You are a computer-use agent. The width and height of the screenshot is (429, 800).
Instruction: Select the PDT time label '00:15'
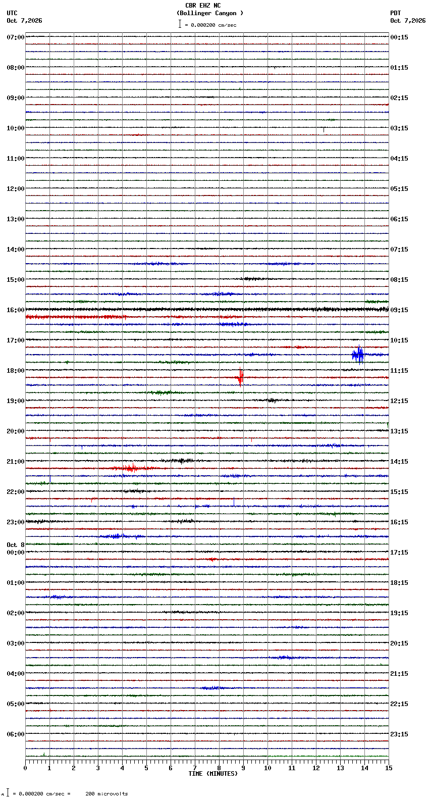tap(399, 37)
